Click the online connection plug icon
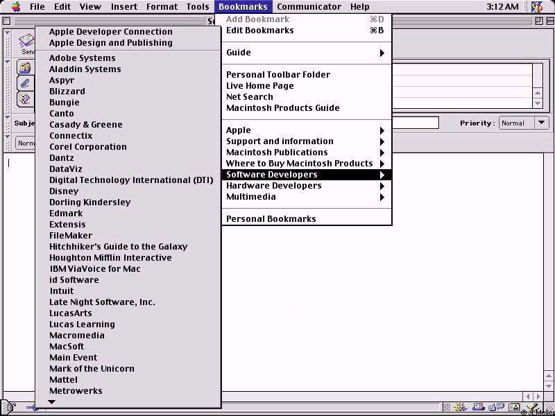This screenshot has height=416, width=555. pyautogui.click(x=32, y=408)
